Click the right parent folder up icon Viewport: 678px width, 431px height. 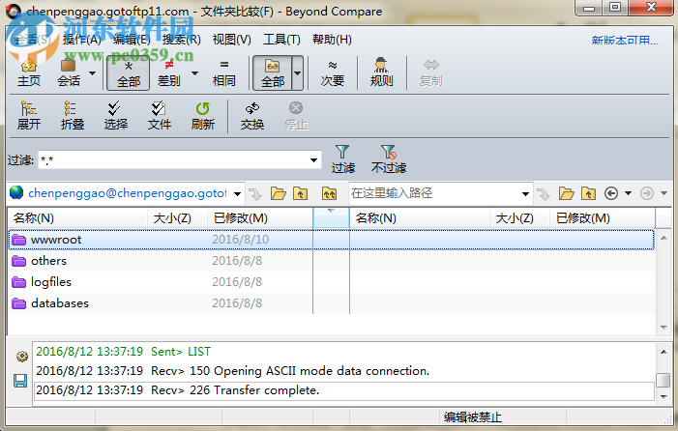588,193
